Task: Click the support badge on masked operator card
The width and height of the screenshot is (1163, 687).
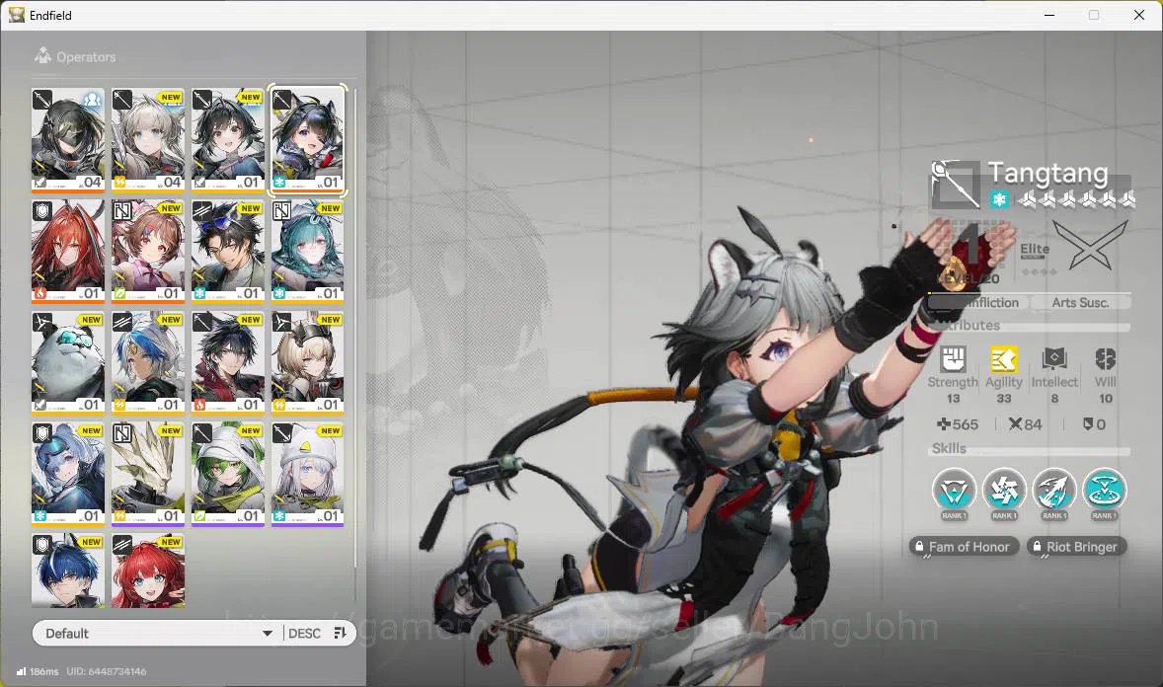Action: click(92, 99)
